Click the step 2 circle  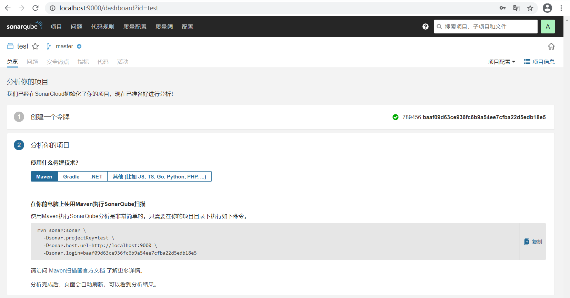click(x=19, y=145)
